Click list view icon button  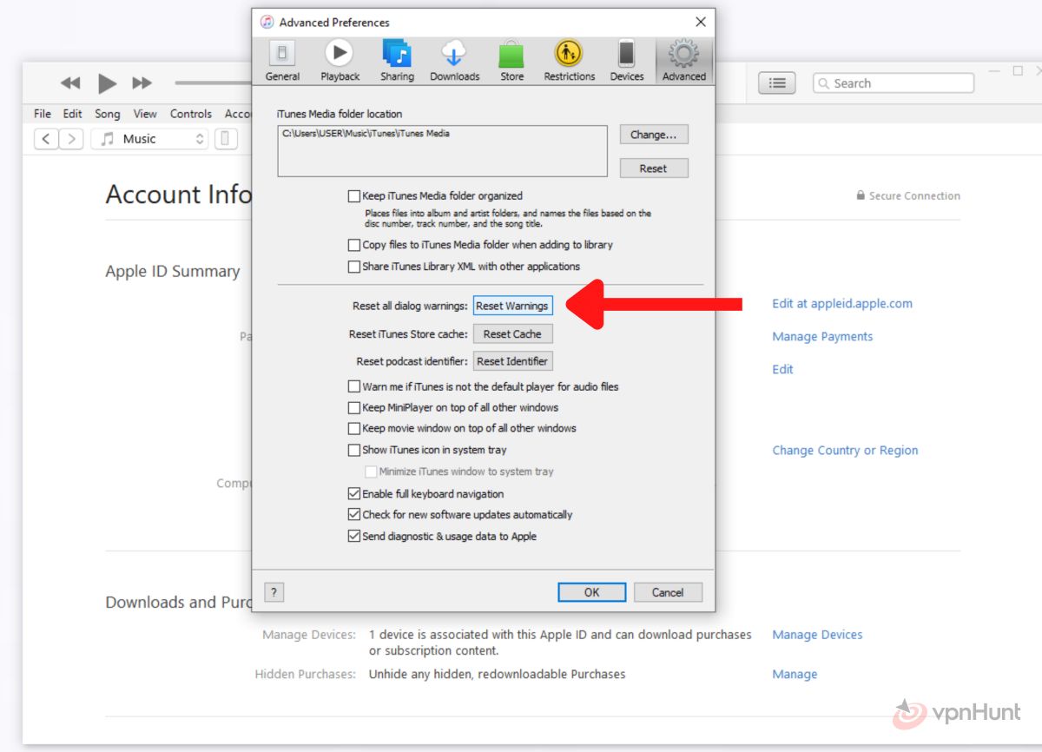click(x=777, y=83)
